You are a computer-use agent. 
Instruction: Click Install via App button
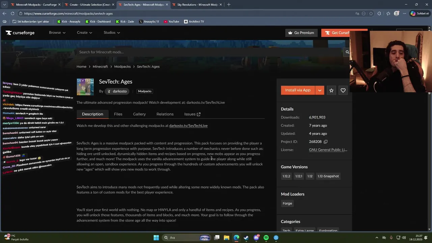point(298,90)
